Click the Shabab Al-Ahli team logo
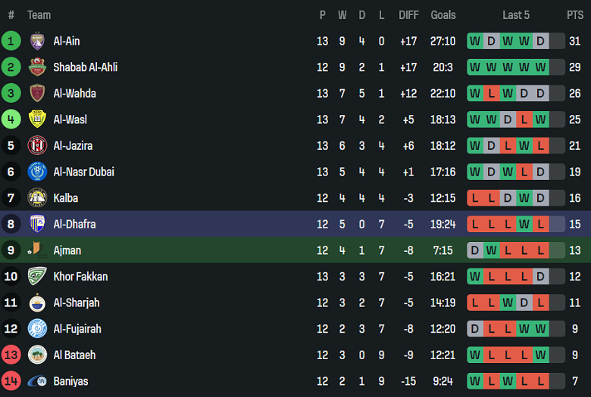 tap(37, 67)
